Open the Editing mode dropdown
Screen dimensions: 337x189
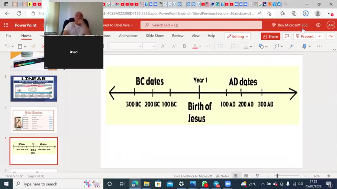coord(238,36)
